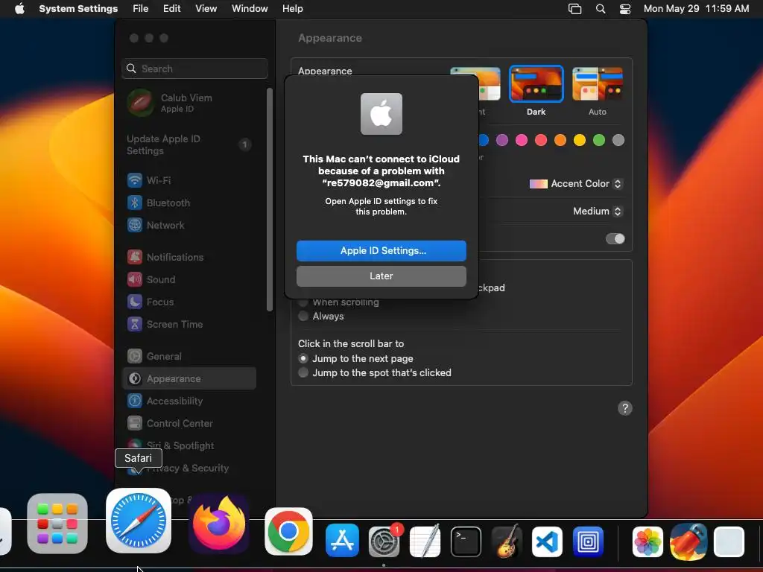
Task: Pick the orange accent color
Action: tap(560, 140)
